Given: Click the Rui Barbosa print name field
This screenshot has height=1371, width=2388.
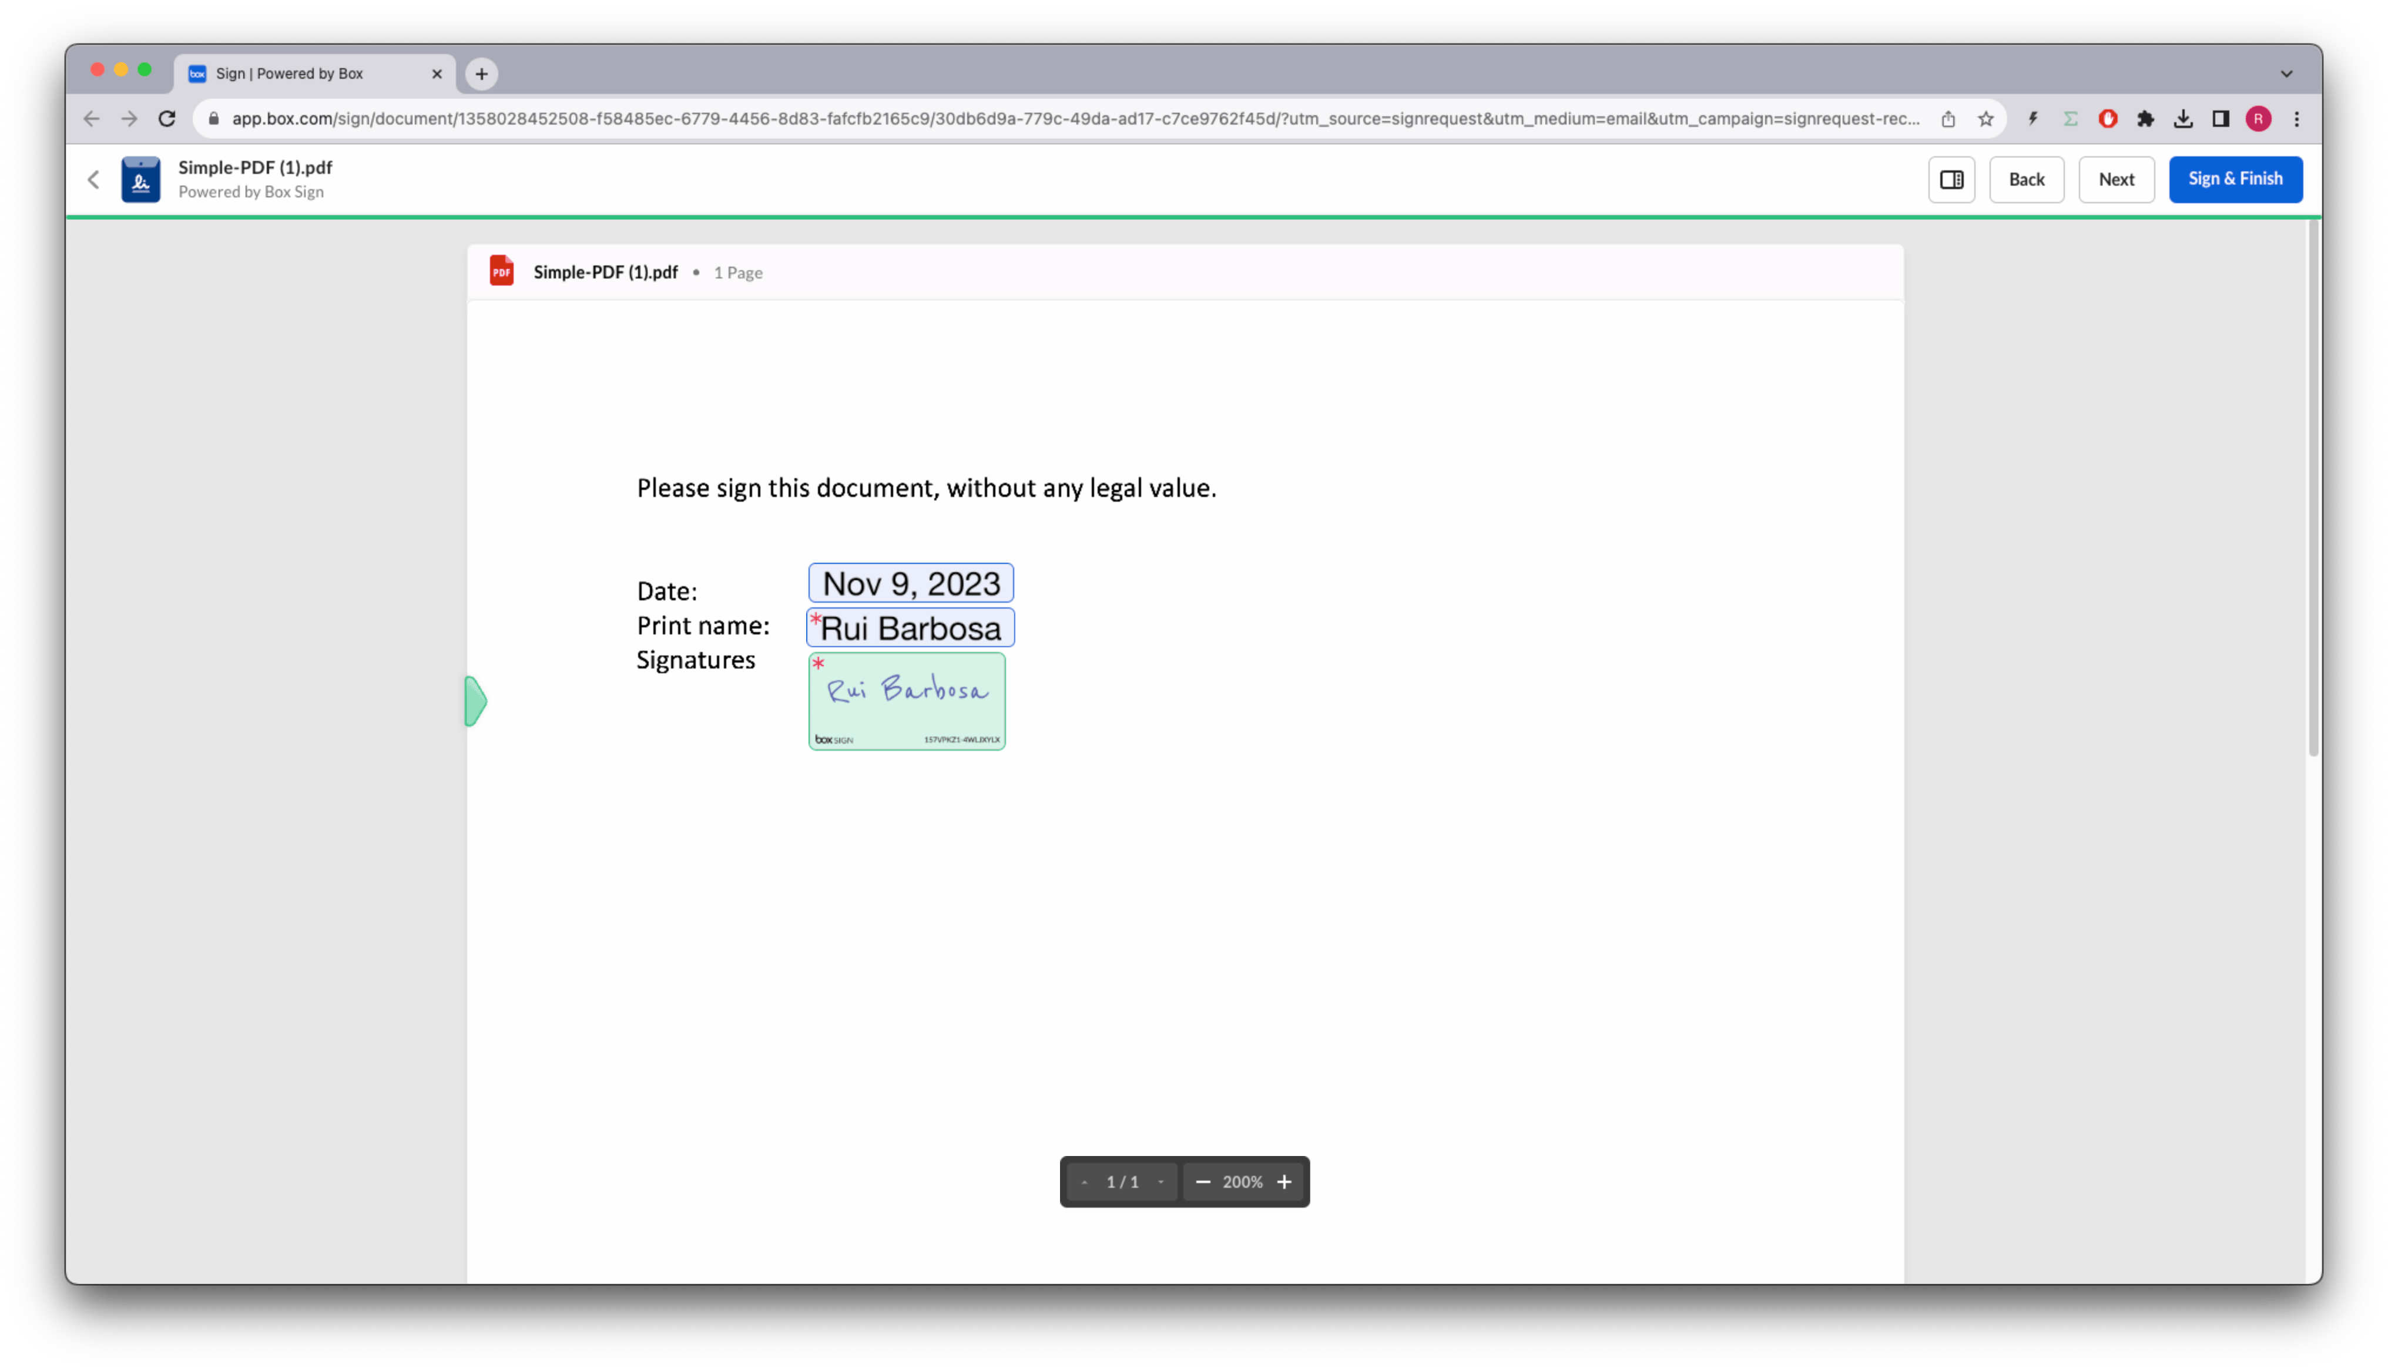Looking at the screenshot, I should coord(910,627).
